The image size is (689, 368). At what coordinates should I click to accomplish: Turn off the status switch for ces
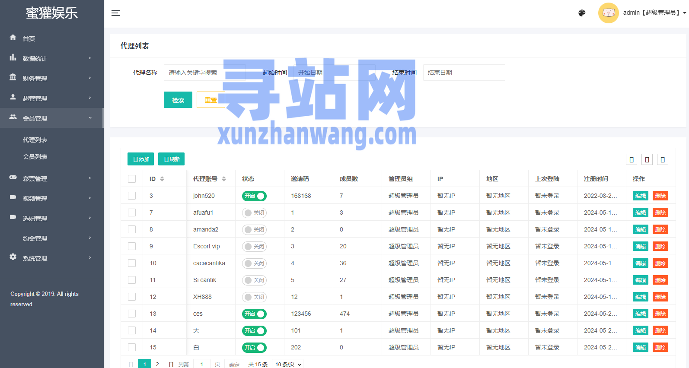click(x=254, y=314)
